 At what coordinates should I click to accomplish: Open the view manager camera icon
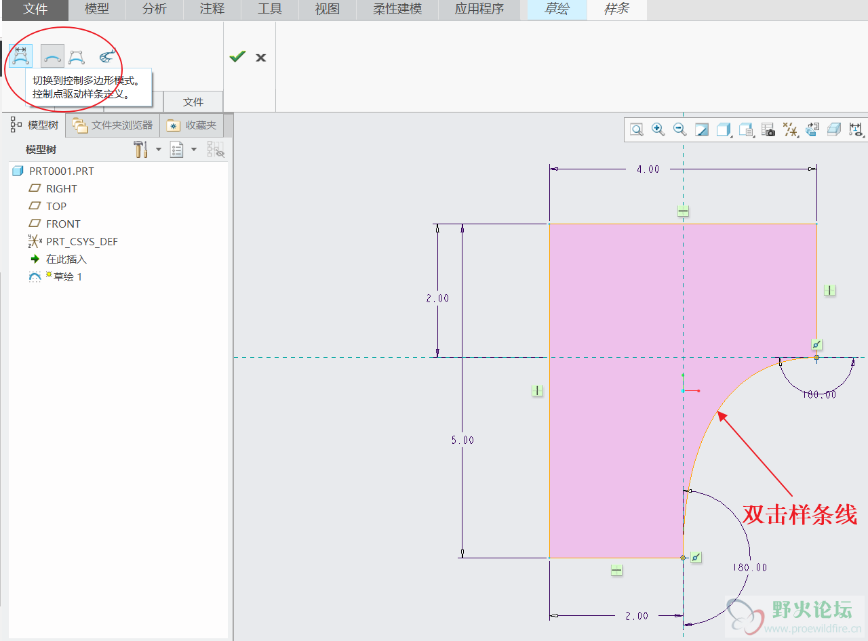[x=768, y=129]
